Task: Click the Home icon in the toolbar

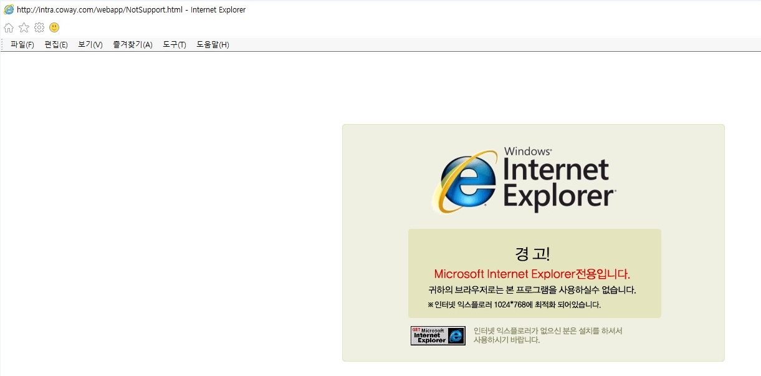Action: click(x=9, y=27)
